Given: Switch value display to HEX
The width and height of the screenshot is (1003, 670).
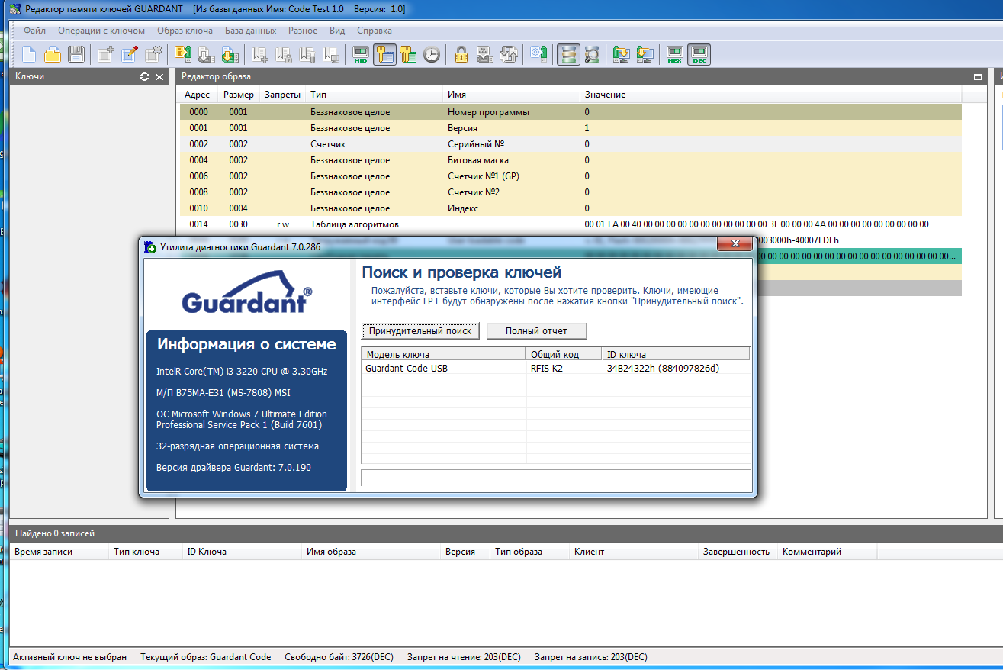Looking at the screenshot, I should pos(674,54).
